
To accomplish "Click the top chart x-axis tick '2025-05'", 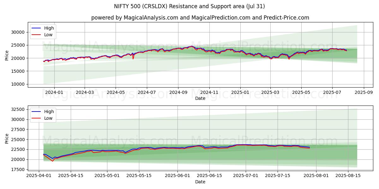I will tap(301, 92).
